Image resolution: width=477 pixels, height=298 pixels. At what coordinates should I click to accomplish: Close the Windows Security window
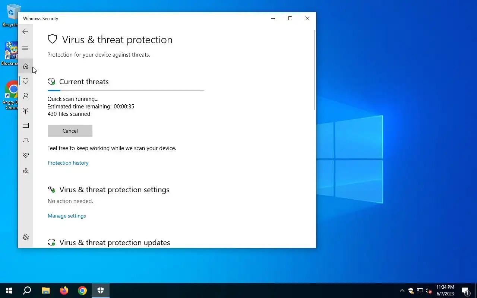(x=307, y=18)
